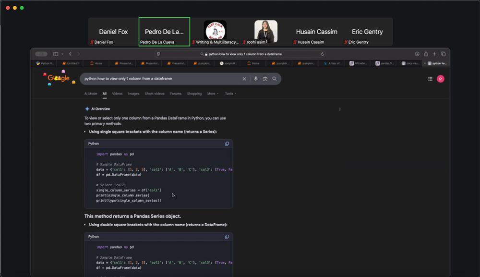Switch to the 'matplotl...' browser tab
Screen dimensions: 480x277
tap(228, 63)
